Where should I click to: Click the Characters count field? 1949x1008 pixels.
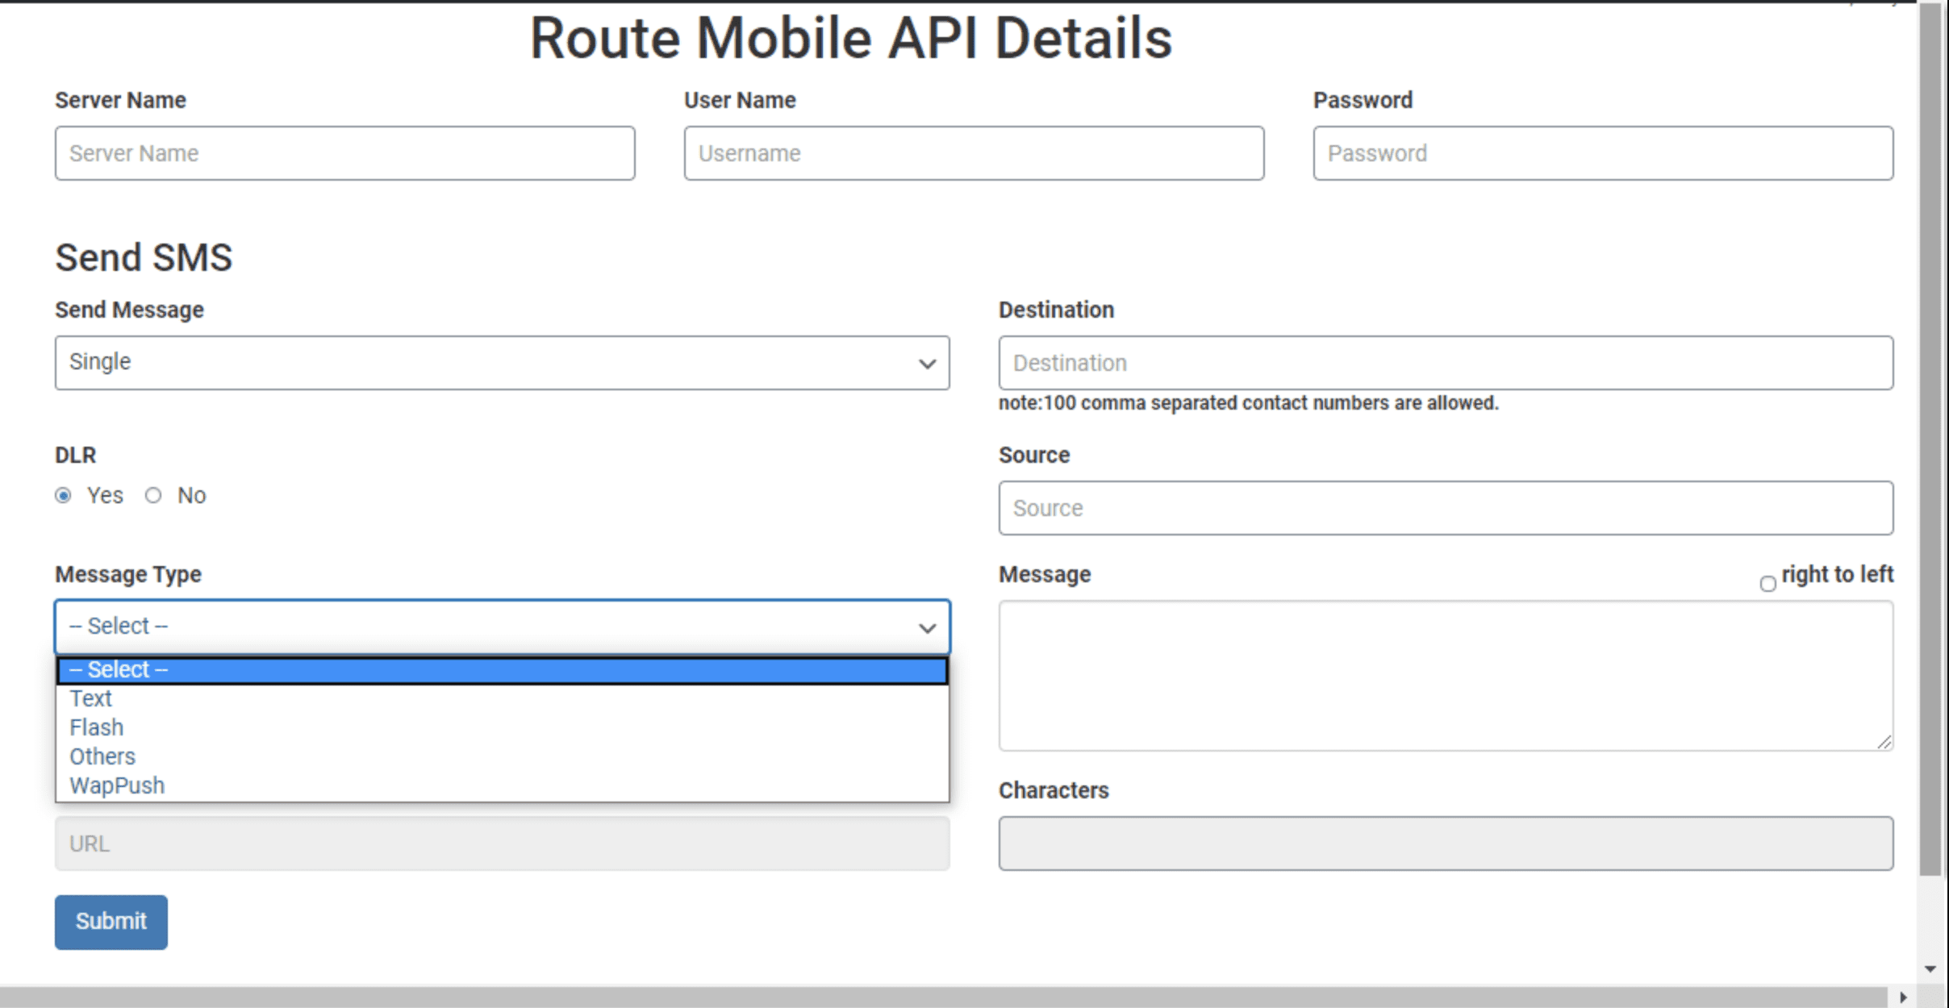[1445, 843]
